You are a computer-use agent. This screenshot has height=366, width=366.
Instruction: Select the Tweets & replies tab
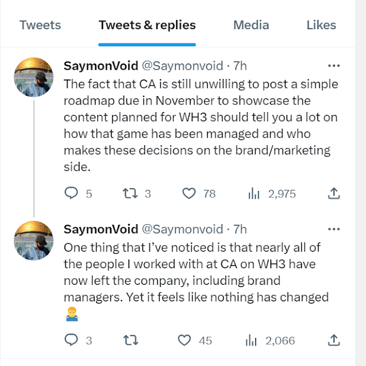point(147,25)
